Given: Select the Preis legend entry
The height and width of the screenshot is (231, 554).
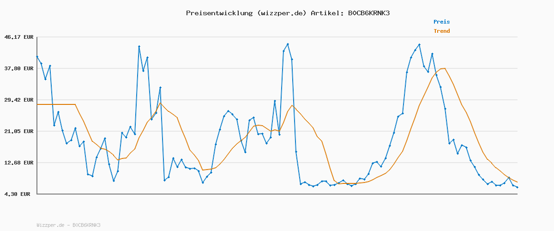Looking at the screenshot, I should pos(441,22).
